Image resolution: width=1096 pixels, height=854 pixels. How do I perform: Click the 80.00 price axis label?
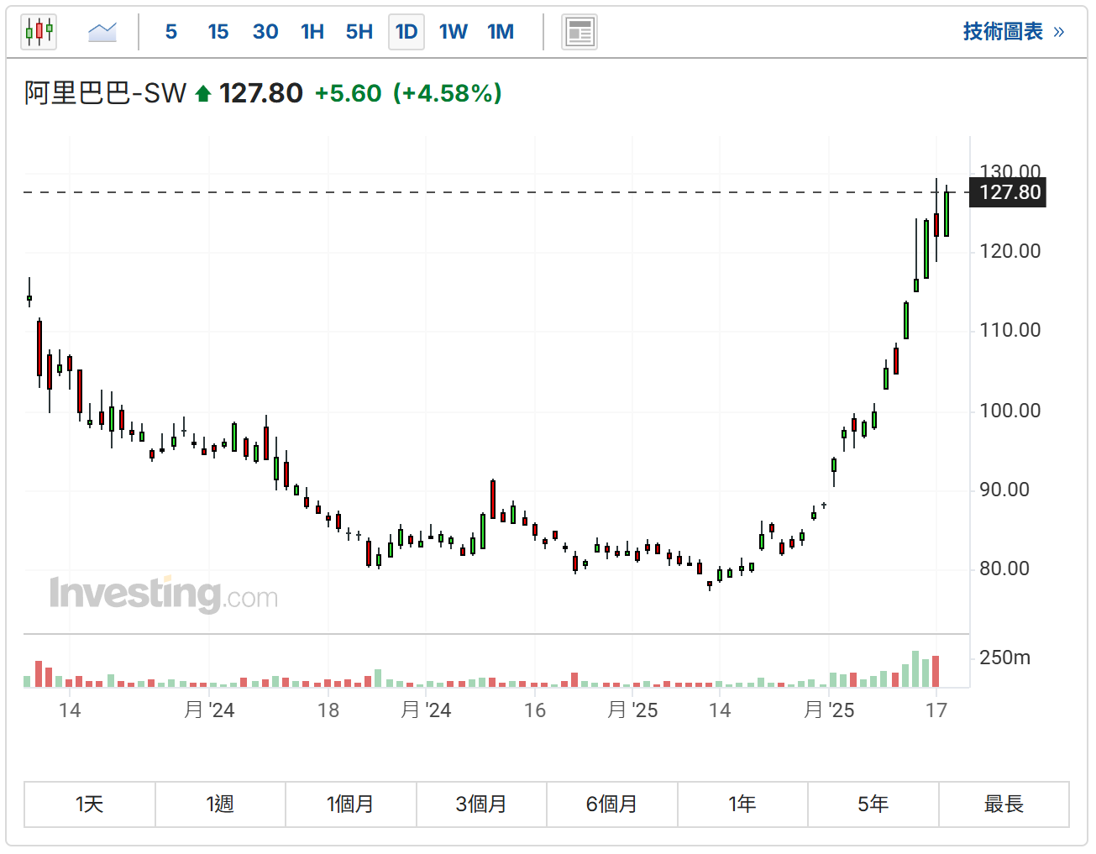pos(1004,568)
